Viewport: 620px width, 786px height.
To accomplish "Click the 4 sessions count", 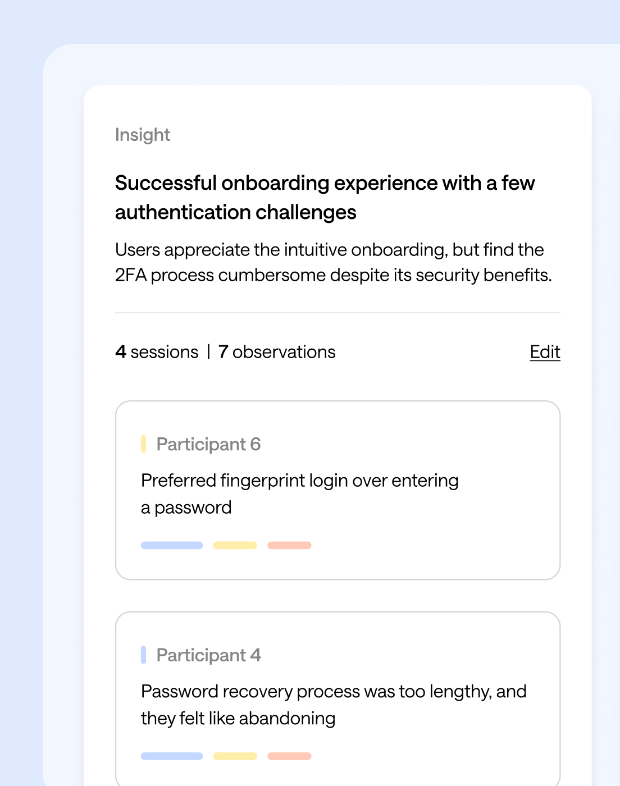I will pyautogui.click(x=157, y=352).
